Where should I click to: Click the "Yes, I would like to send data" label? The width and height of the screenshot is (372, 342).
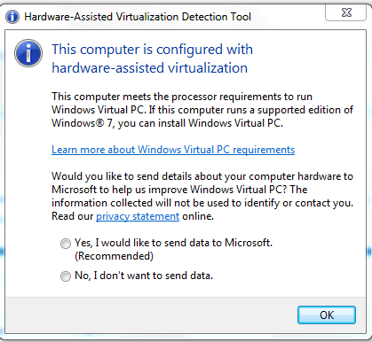173,243
